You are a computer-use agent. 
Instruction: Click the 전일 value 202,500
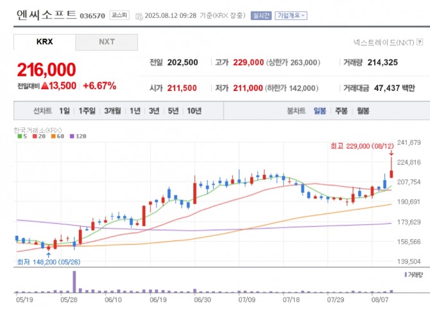[183, 62]
